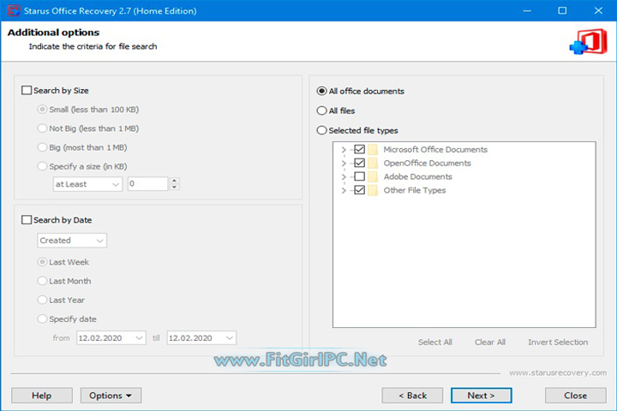Expand the Other File Types tree node

point(344,191)
